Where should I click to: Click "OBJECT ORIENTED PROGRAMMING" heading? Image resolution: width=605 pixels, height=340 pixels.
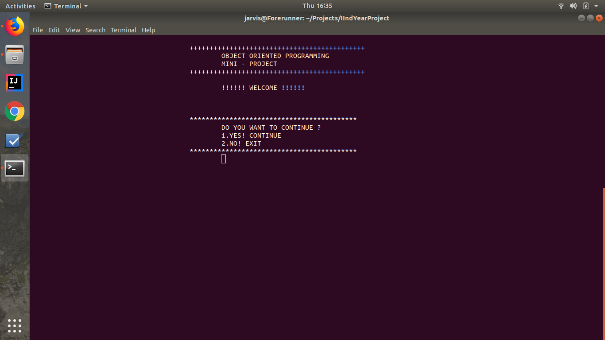pyautogui.click(x=275, y=56)
